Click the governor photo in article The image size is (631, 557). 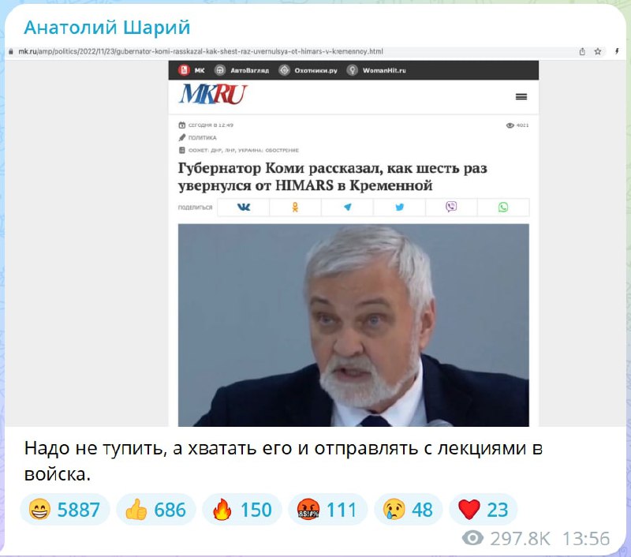pos(353,325)
